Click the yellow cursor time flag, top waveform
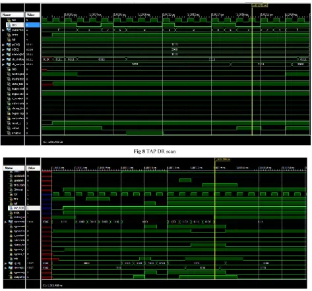 260,5
